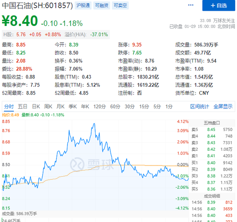Click the 可融资 tag badge

(x=102, y=6)
